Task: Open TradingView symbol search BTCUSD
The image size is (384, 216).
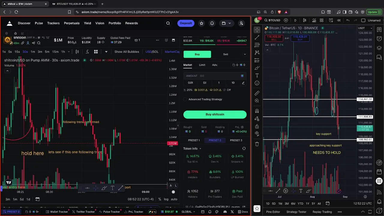Action: [272, 20]
